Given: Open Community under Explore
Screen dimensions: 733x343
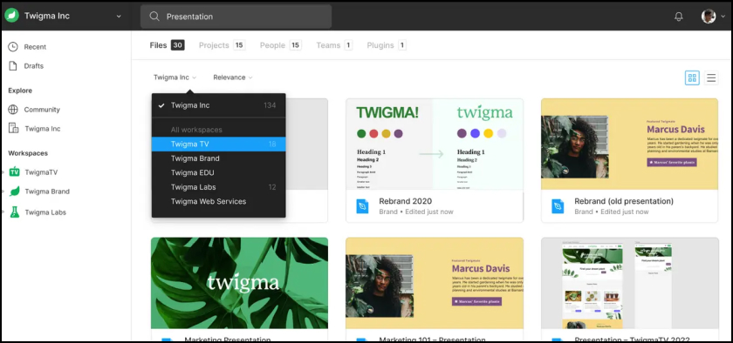Looking at the screenshot, I should (42, 110).
